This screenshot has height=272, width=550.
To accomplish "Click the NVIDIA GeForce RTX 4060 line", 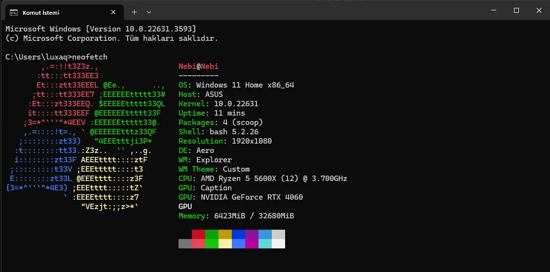I will pyautogui.click(x=241, y=197).
